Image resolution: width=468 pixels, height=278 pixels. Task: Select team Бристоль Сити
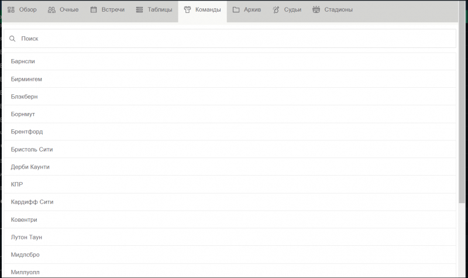pos(230,149)
